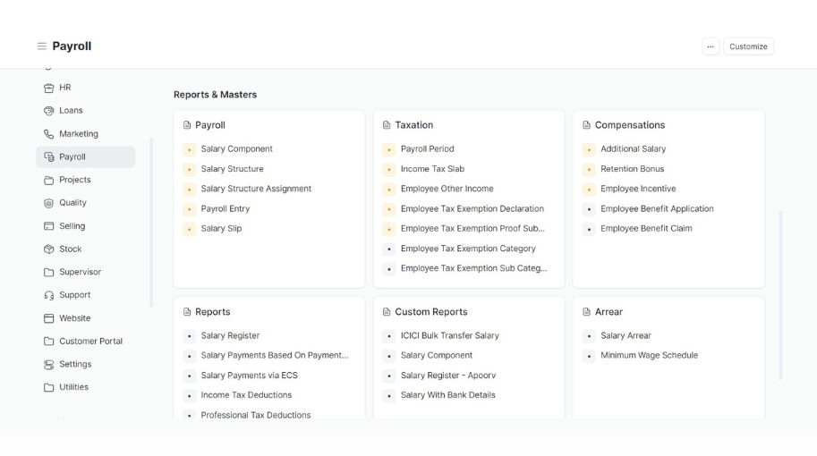Click the Stock box icon
This screenshot has width=817, height=456.
pos(49,249)
